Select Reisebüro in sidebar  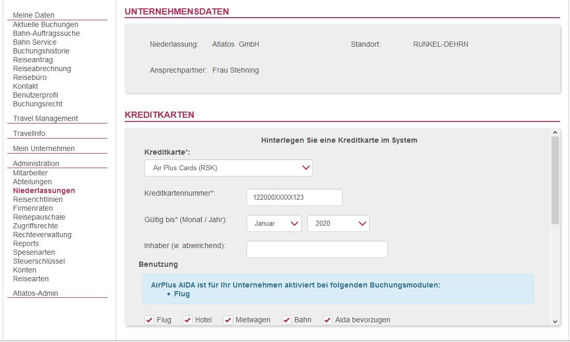pyautogui.click(x=30, y=77)
